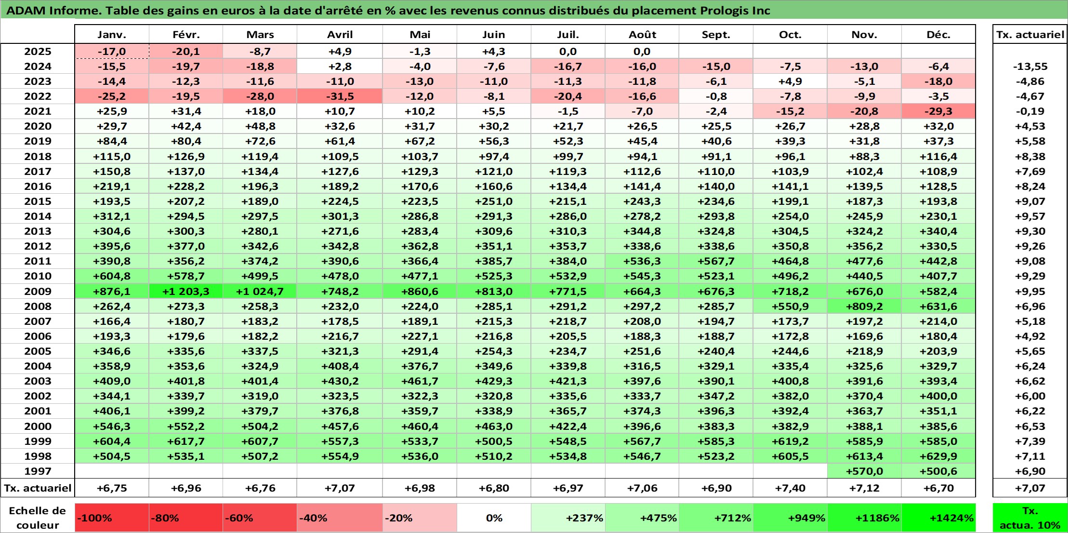Select the Déc. column header
This screenshot has height=533, width=1068.
938,35
